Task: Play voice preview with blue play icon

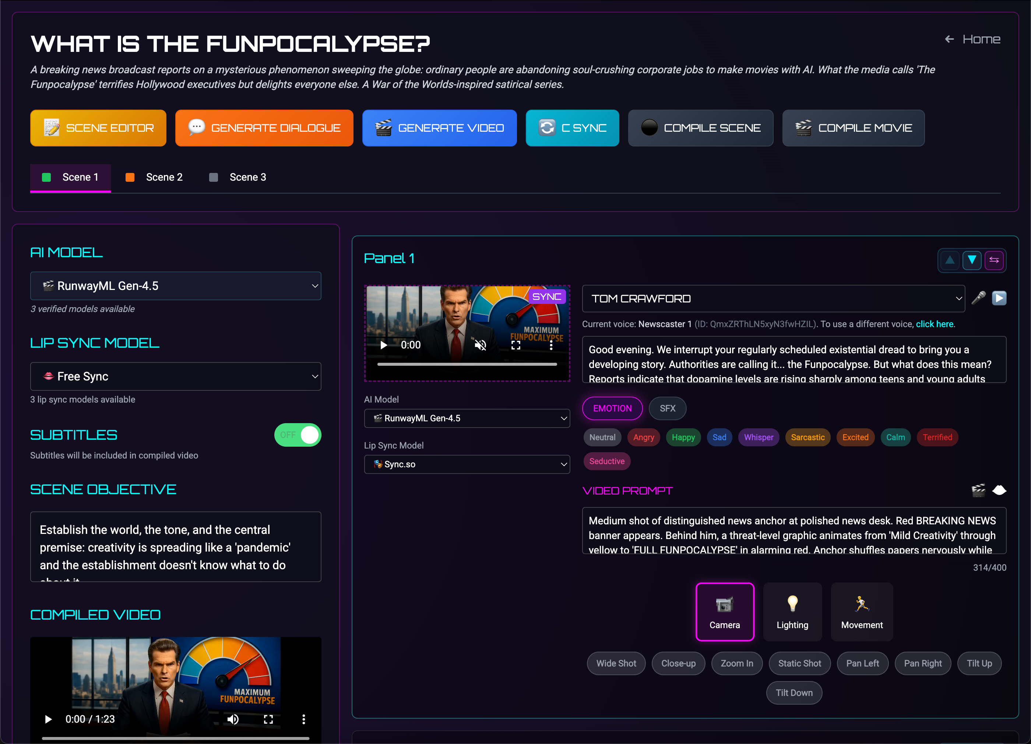Action: [999, 298]
